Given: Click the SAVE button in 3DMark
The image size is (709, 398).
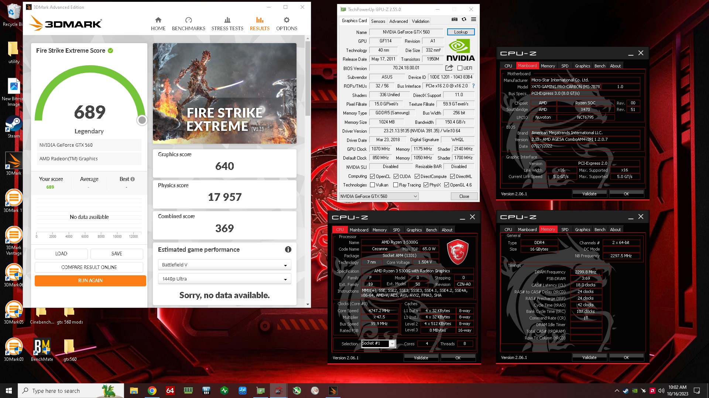Looking at the screenshot, I should point(117,254).
